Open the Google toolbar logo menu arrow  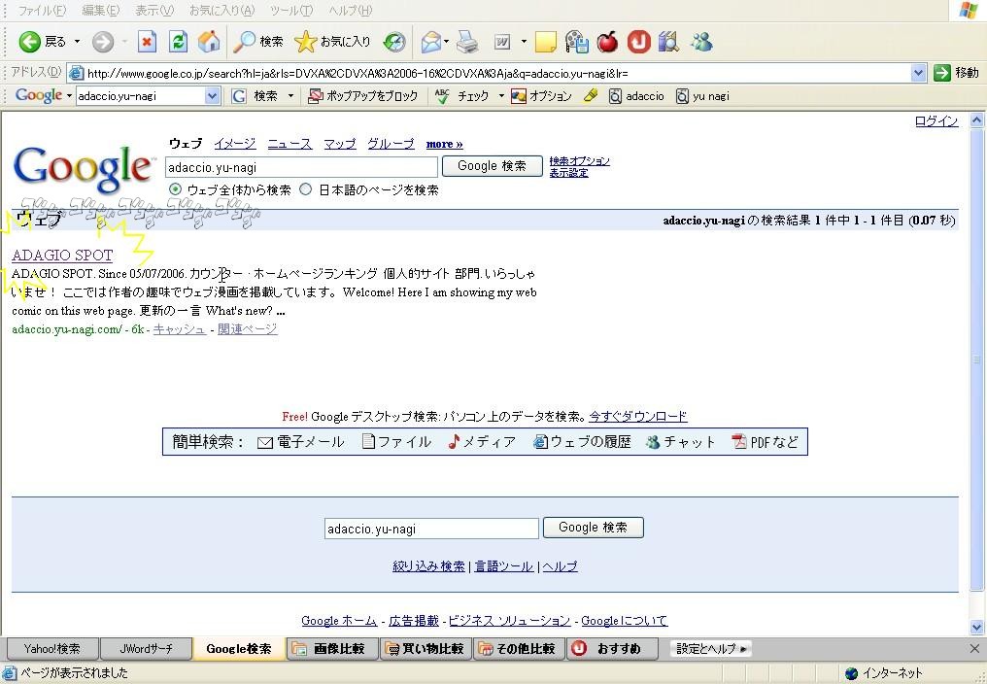click(68, 96)
